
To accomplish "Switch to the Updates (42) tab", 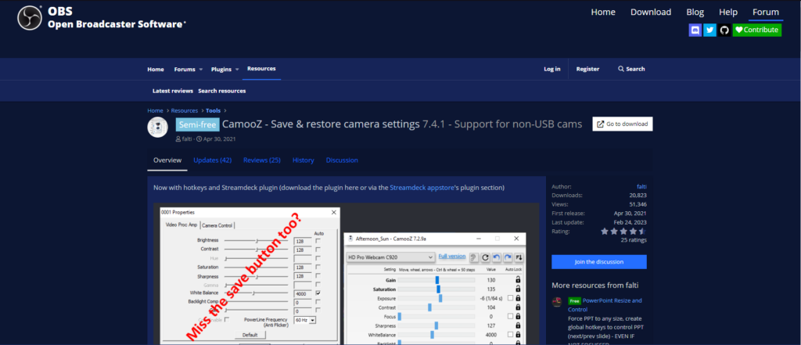I will coord(212,160).
